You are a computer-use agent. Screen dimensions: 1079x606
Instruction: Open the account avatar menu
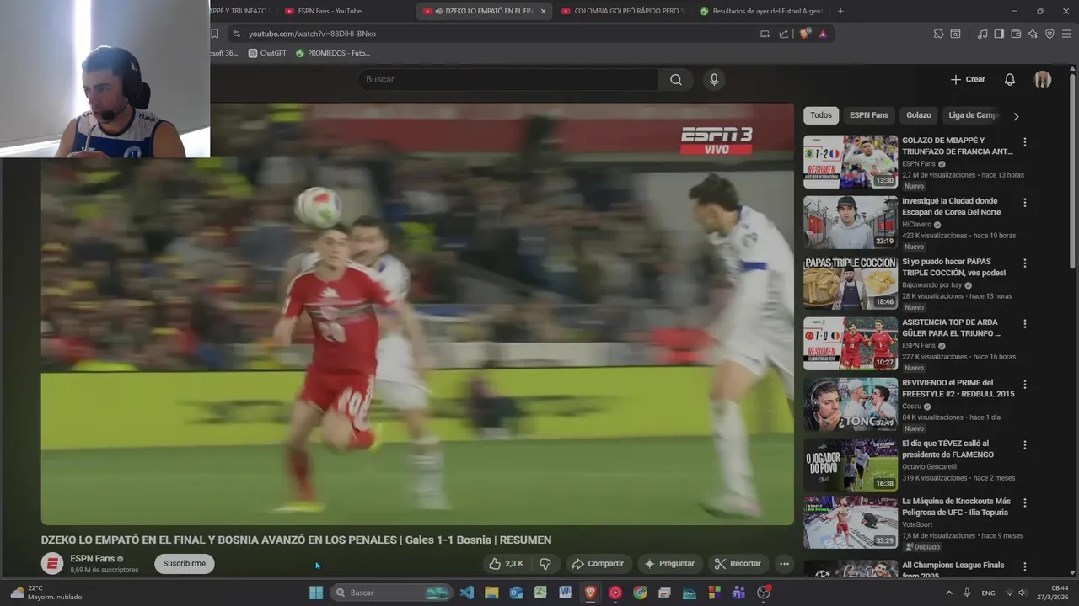(x=1043, y=79)
